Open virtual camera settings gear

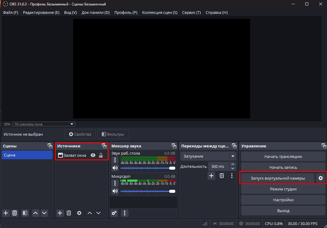point(320,178)
